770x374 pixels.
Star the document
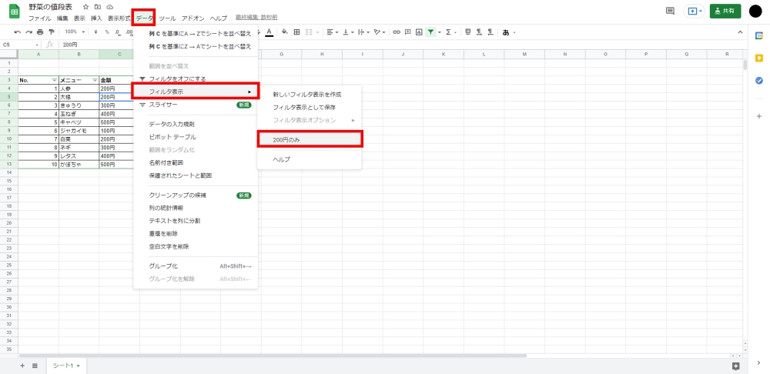click(x=86, y=7)
